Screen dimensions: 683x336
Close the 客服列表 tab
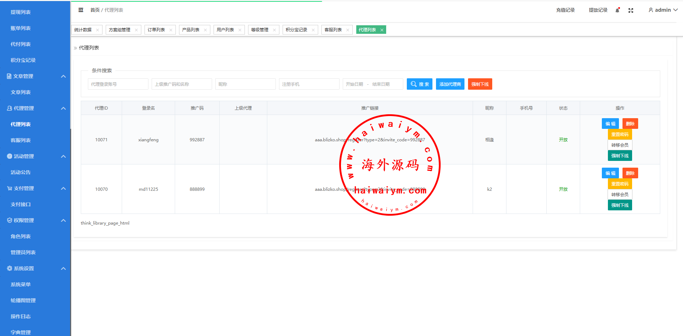point(348,30)
